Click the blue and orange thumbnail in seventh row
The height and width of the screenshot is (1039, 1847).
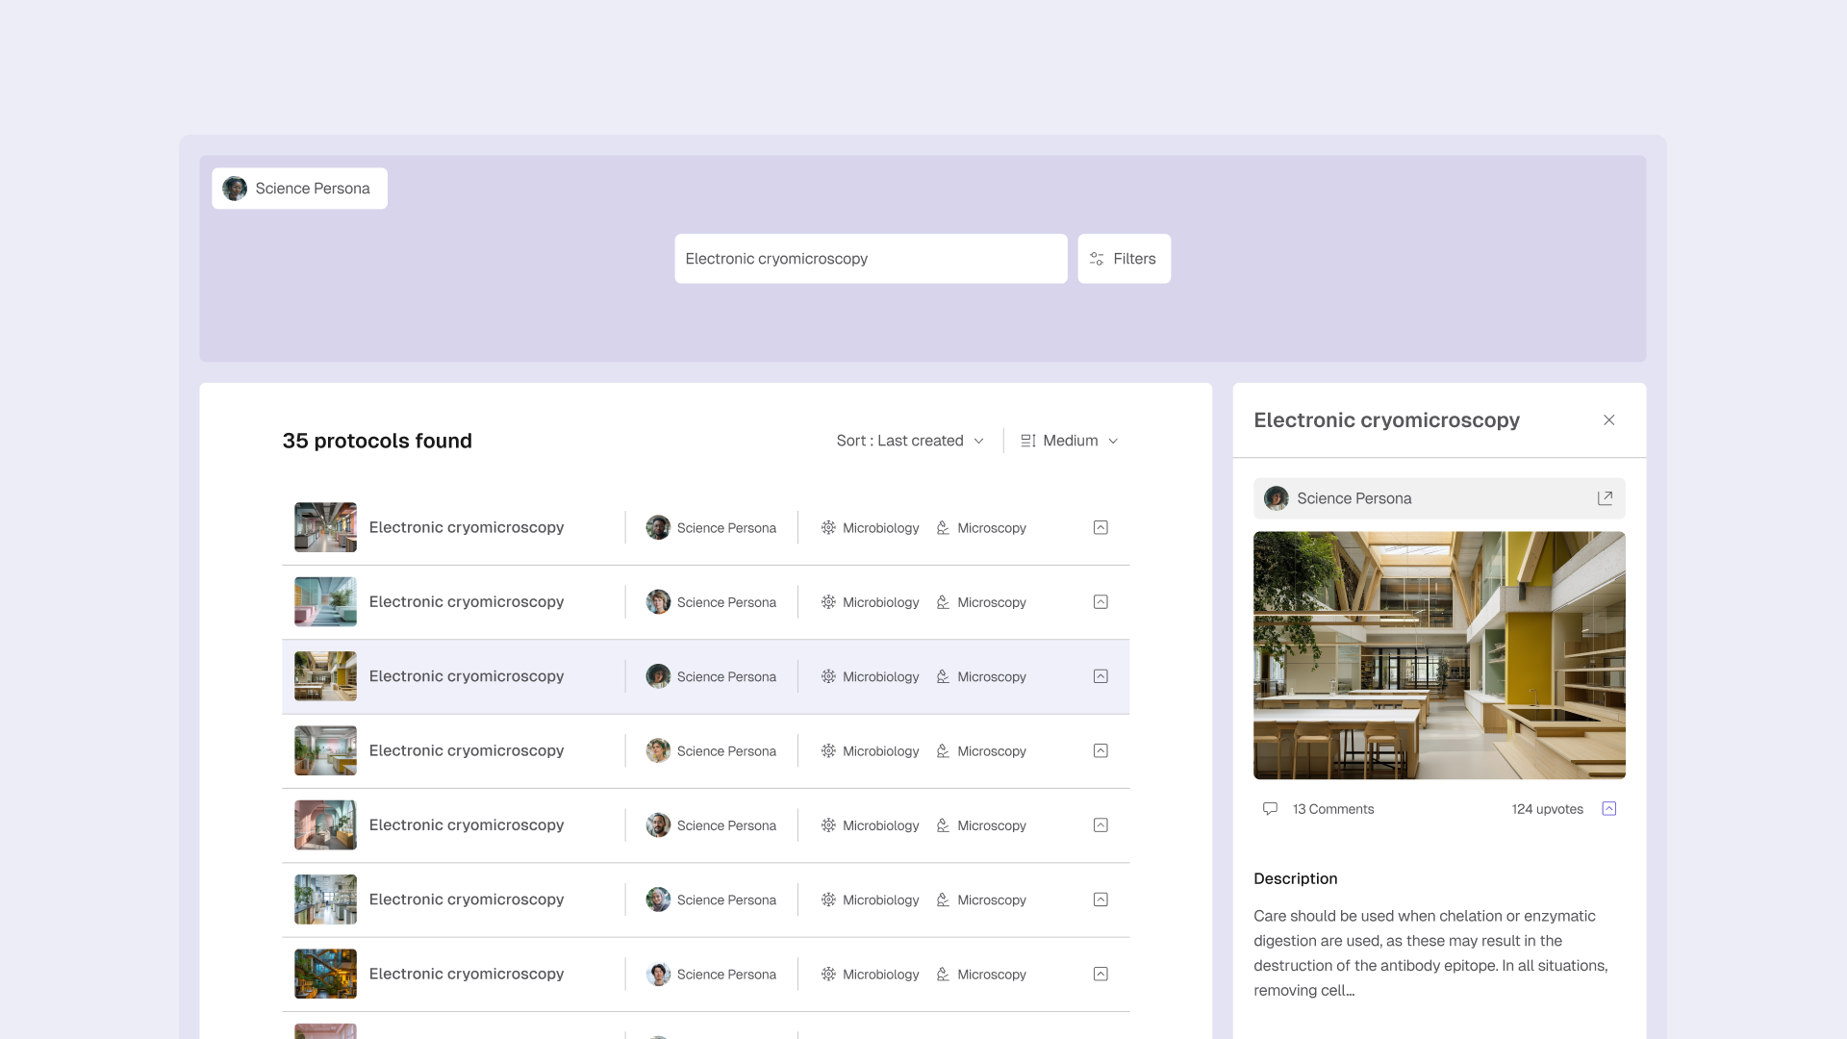325,974
